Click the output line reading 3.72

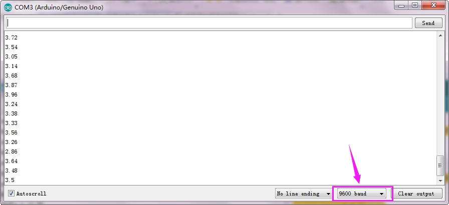[x=12, y=37]
